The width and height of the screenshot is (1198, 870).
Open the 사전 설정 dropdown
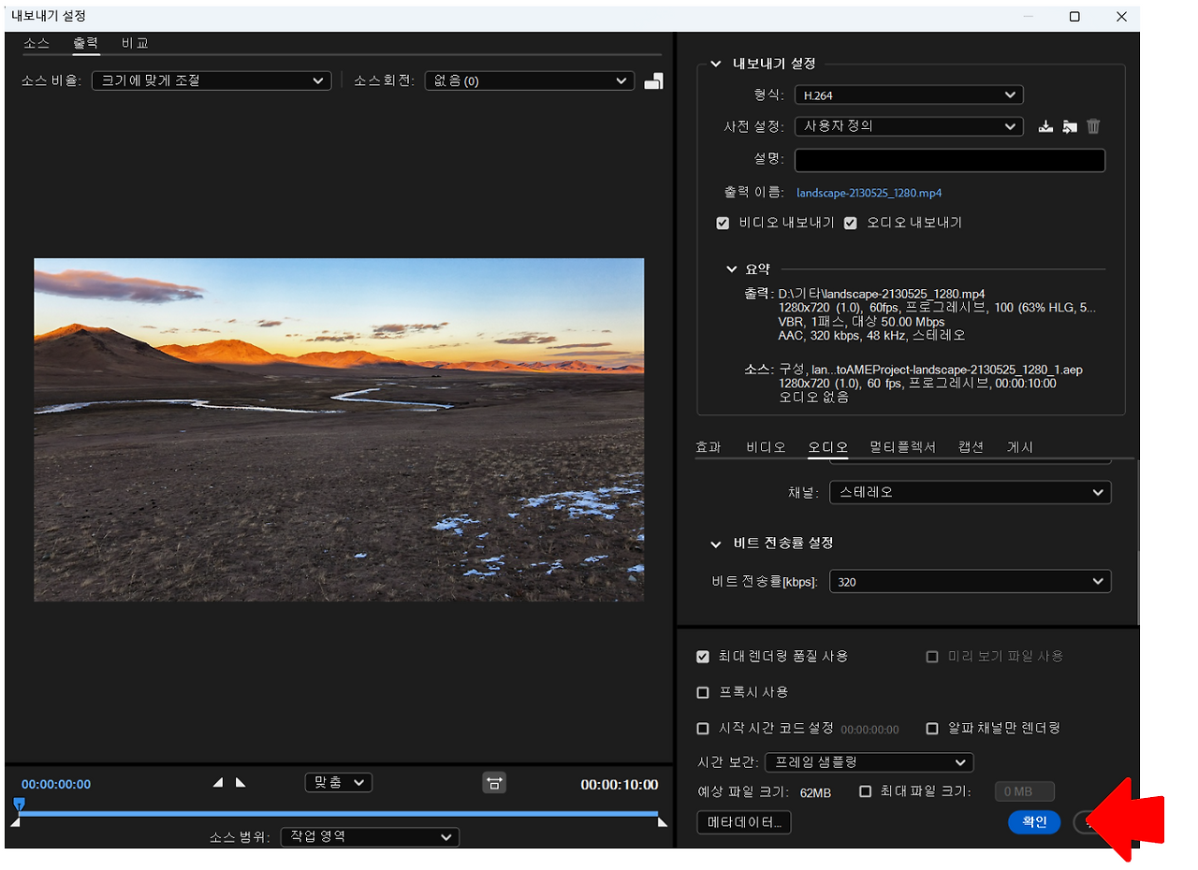909,126
